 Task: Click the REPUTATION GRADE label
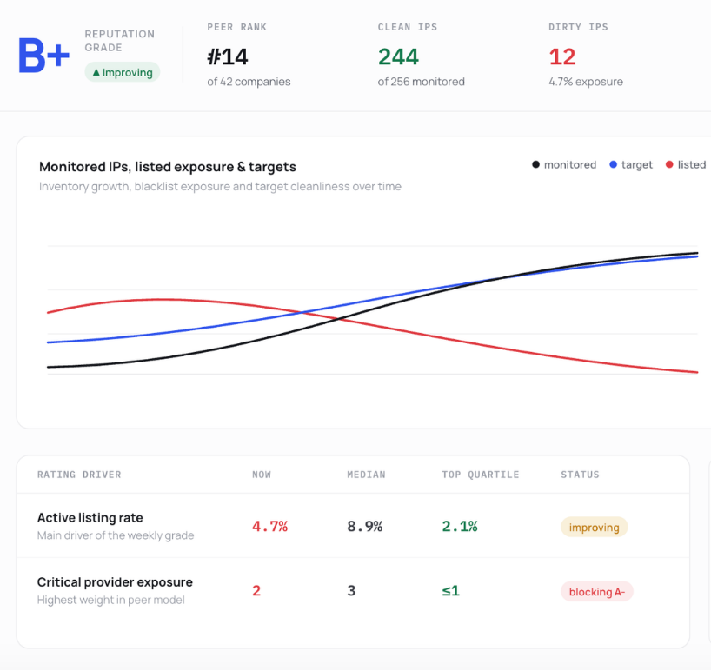(120, 41)
